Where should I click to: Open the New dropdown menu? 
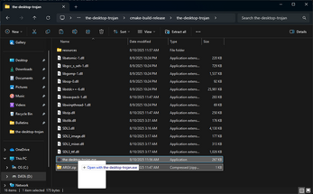coord(14,32)
